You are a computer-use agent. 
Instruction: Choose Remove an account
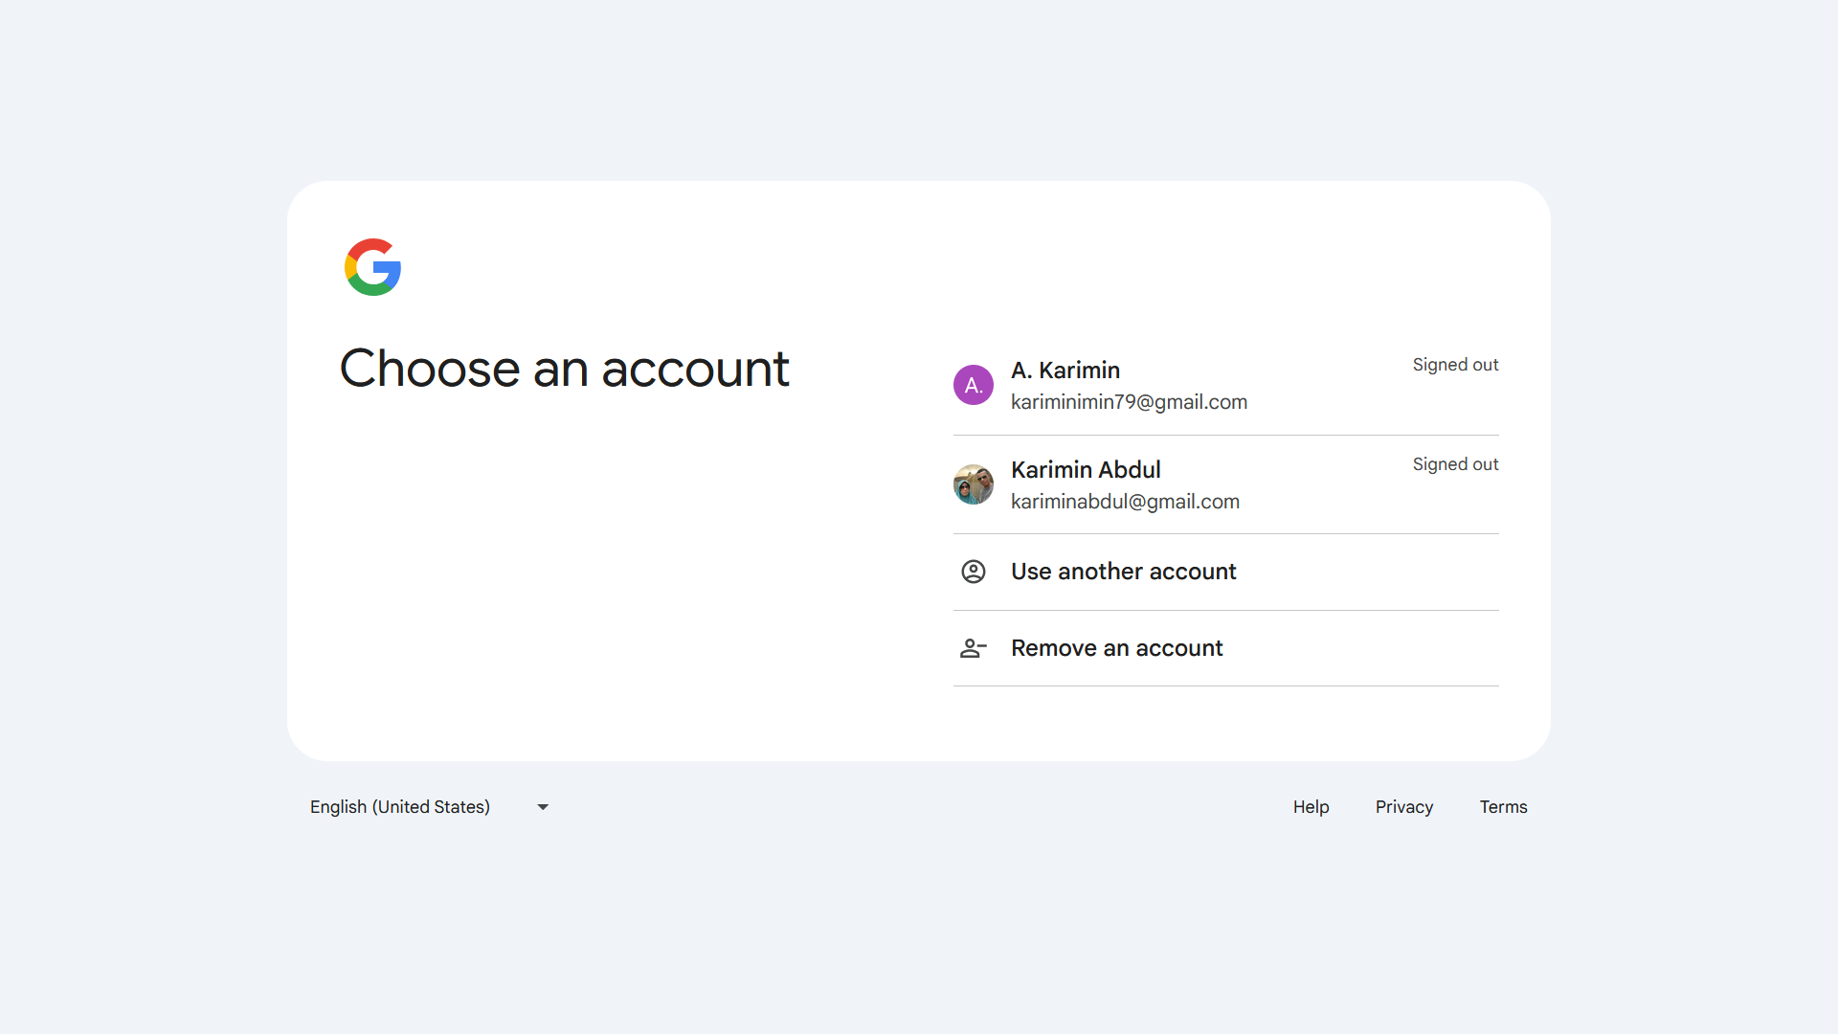1116,648
